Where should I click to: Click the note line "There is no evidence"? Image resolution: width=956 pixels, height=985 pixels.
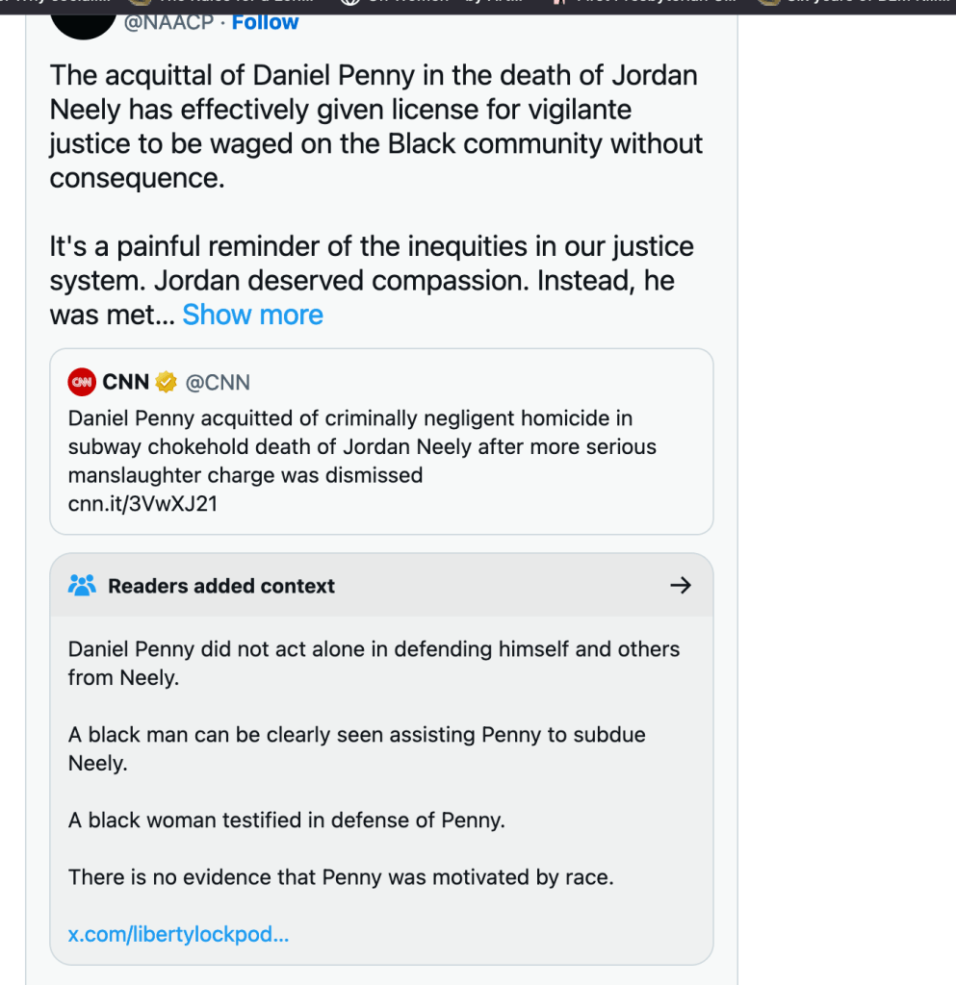coord(341,877)
